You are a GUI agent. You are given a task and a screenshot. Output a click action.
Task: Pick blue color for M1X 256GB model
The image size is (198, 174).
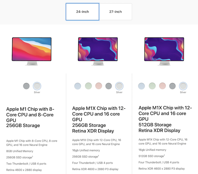[78, 86]
